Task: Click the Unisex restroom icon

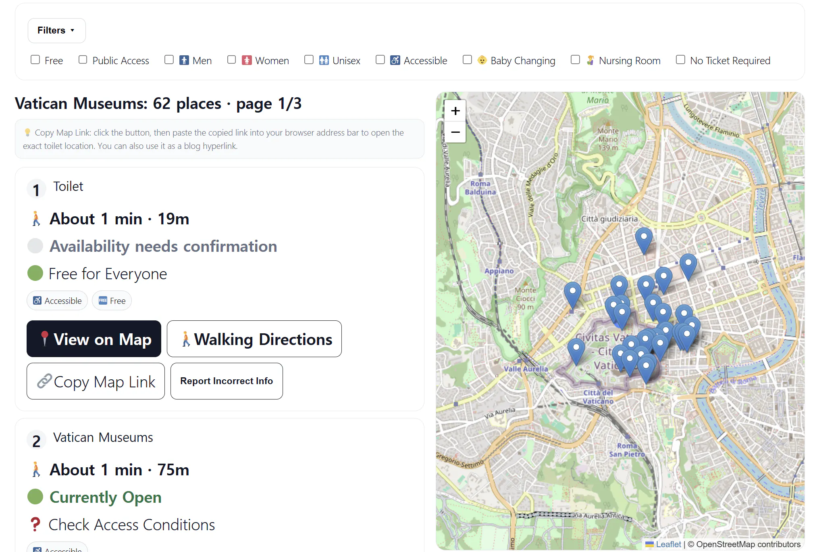Action: click(324, 60)
